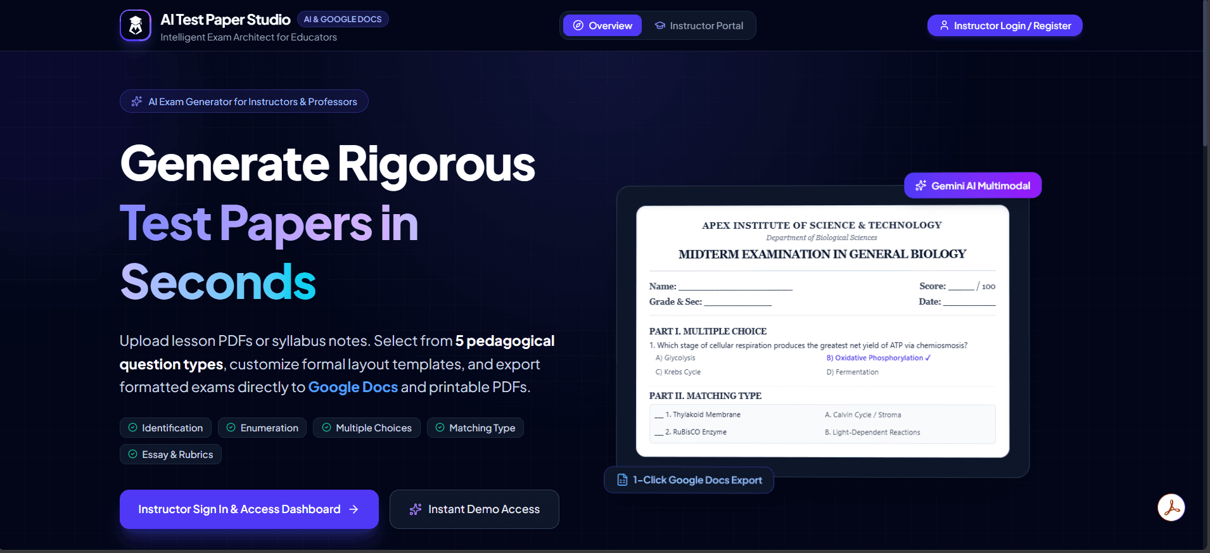1210x553 pixels.
Task: Click the floating red PDF icon button
Action: click(1171, 507)
